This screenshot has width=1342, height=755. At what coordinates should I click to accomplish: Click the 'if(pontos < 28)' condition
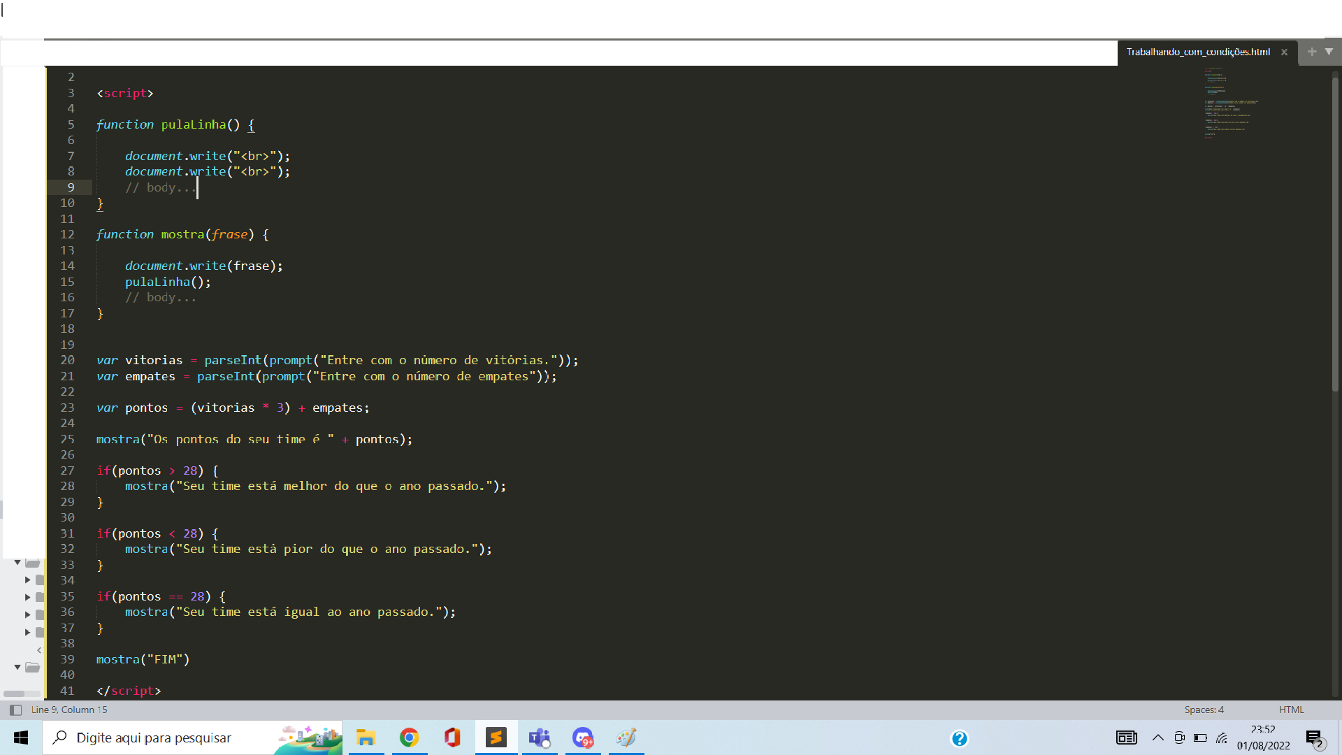tap(157, 533)
